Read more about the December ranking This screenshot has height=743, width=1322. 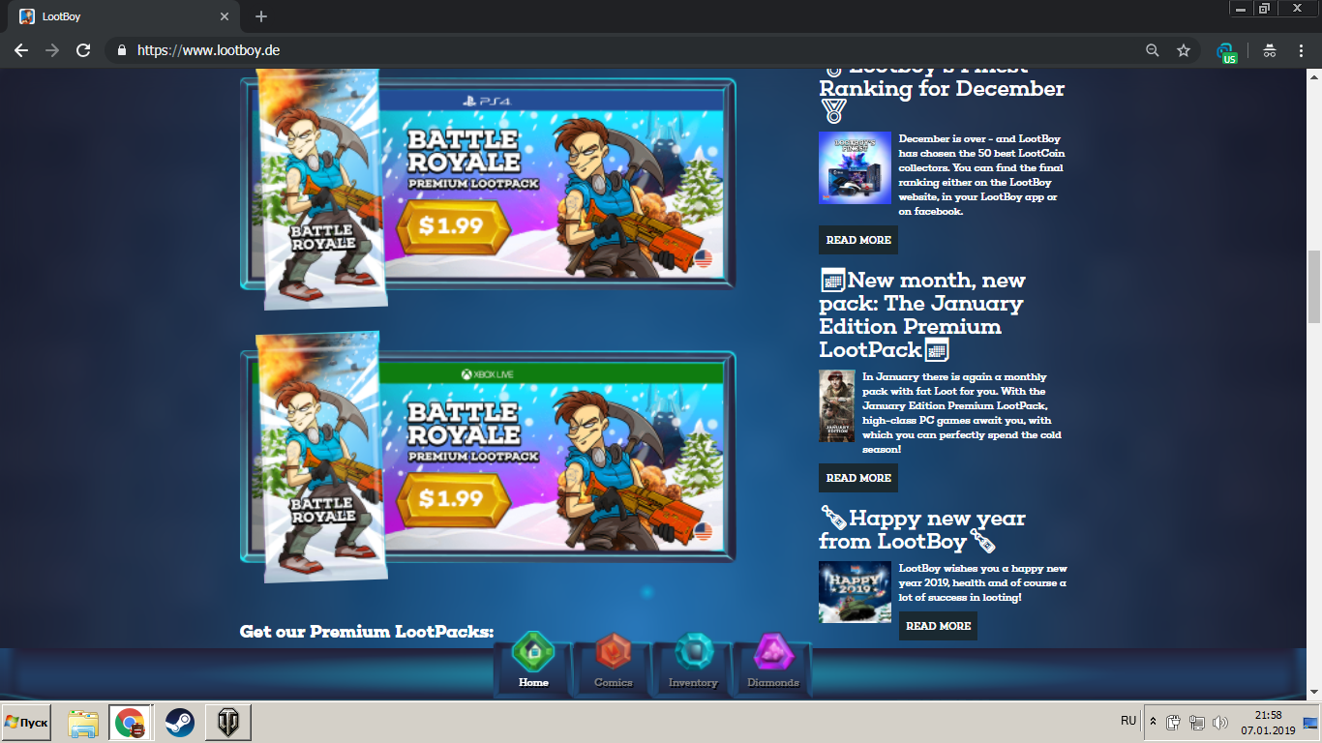(x=858, y=240)
